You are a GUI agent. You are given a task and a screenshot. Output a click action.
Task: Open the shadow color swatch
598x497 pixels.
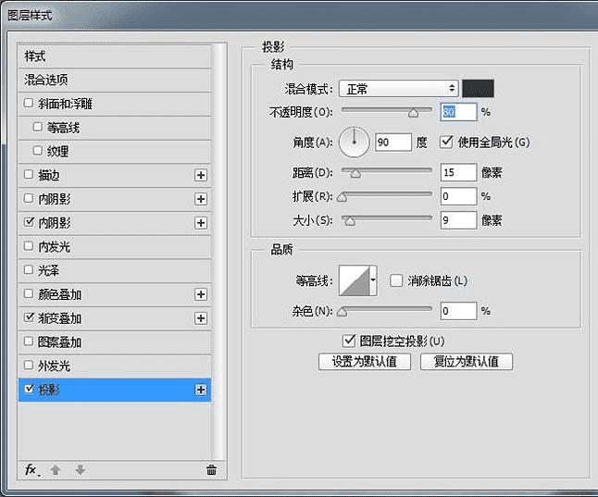(479, 89)
